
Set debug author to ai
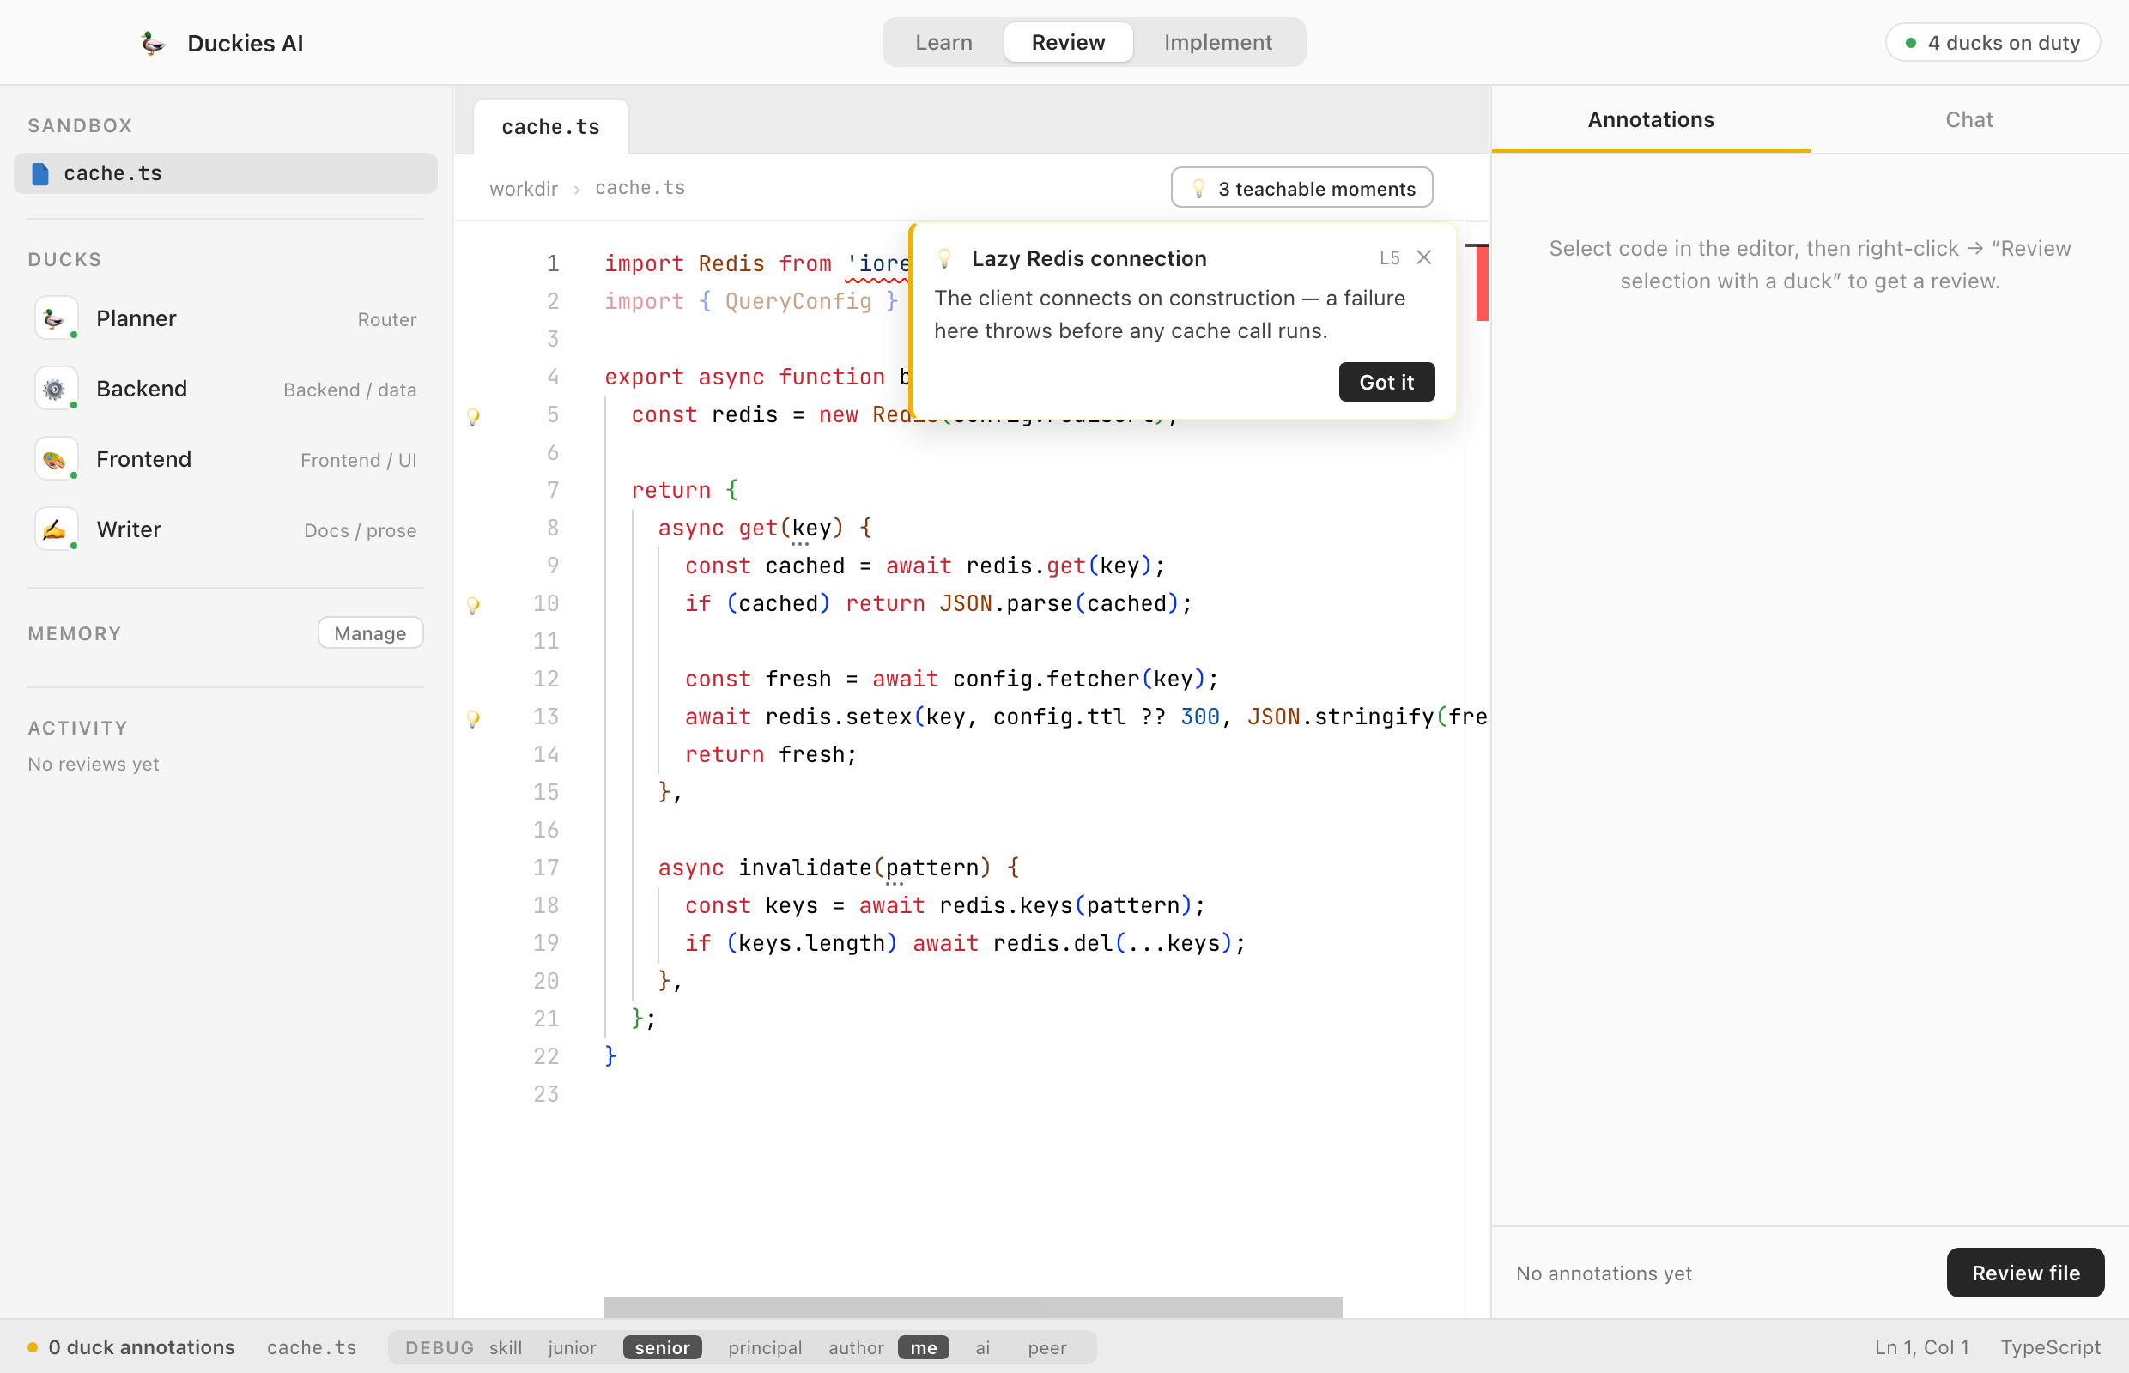point(982,1347)
